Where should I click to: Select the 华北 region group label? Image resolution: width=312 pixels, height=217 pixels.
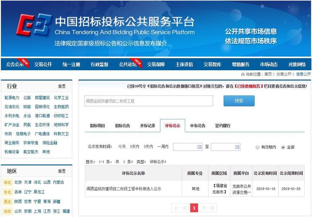[7, 182]
